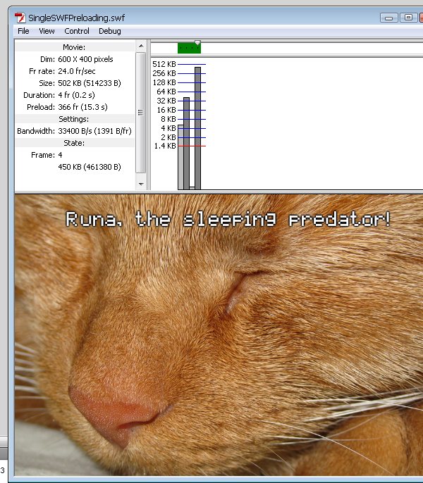The width and height of the screenshot is (423, 483).
Task: Click the Preload value '366 fr (15.3 s)'
Action: click(x=82, y=107)
